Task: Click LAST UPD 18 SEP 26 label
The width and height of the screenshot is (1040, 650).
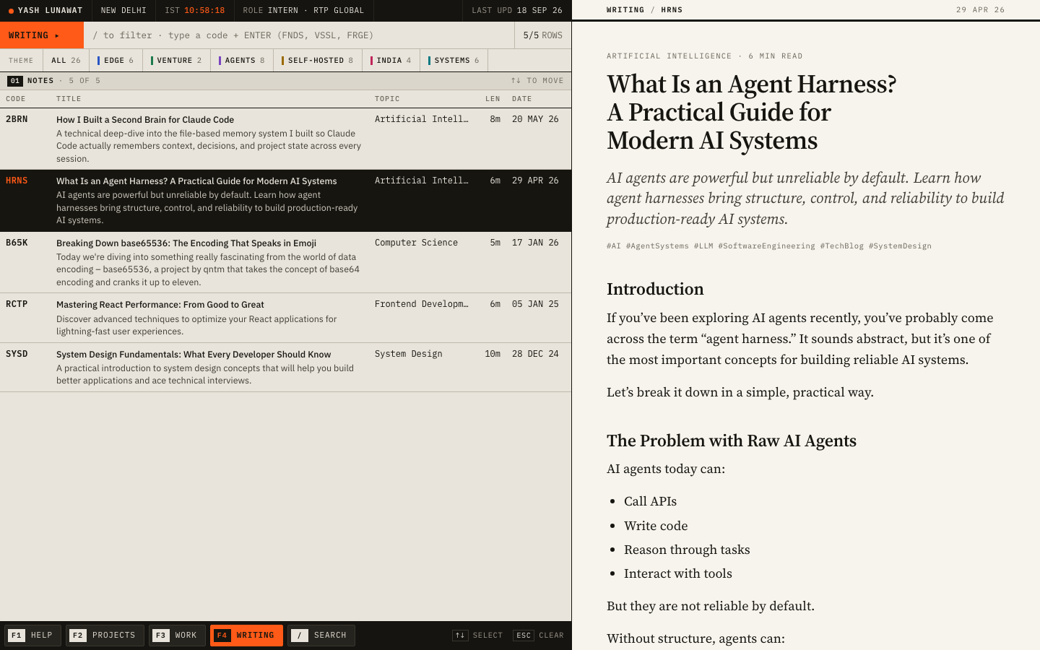Action: pyautogui.click(x=517, y=11)
